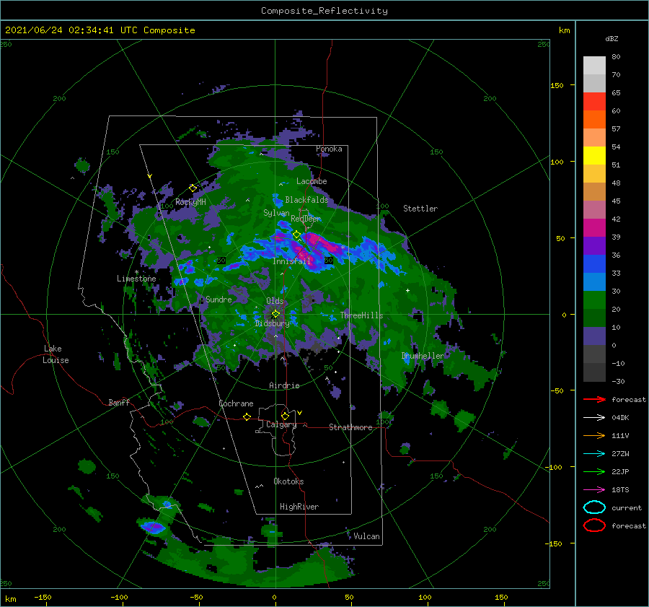
Task: Click the magenta 18TS arrow in legend
Action: click(x=594, y=490)
